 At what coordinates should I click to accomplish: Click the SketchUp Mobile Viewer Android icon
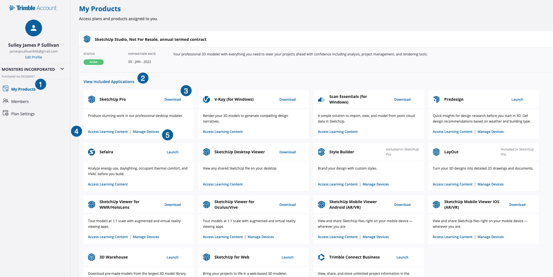(x=321, y=205)
